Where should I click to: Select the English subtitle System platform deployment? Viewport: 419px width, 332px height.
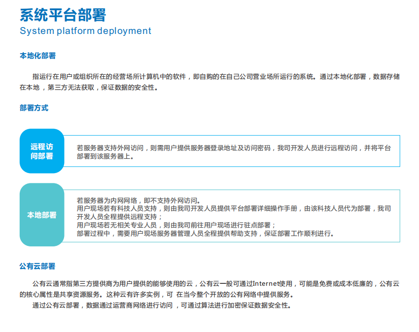85,31
